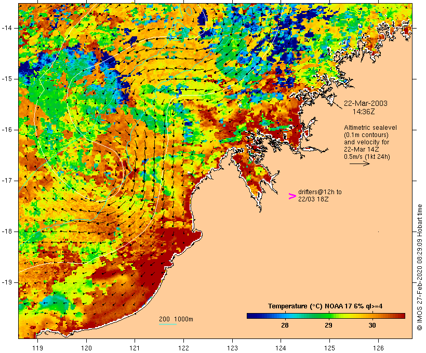
Task: Click the '(0.1m contours)' legend line
Action: pyautogui.click(x=366, y=135)
